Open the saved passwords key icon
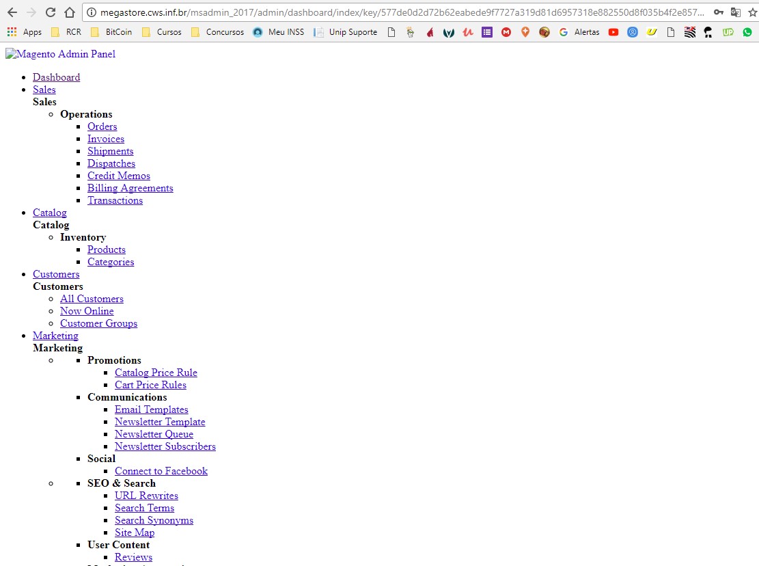The height and width of the screenshot is (566, 759). (719, 12)
